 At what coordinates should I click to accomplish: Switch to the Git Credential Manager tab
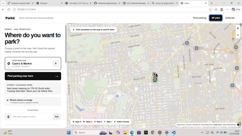point(136,3)
